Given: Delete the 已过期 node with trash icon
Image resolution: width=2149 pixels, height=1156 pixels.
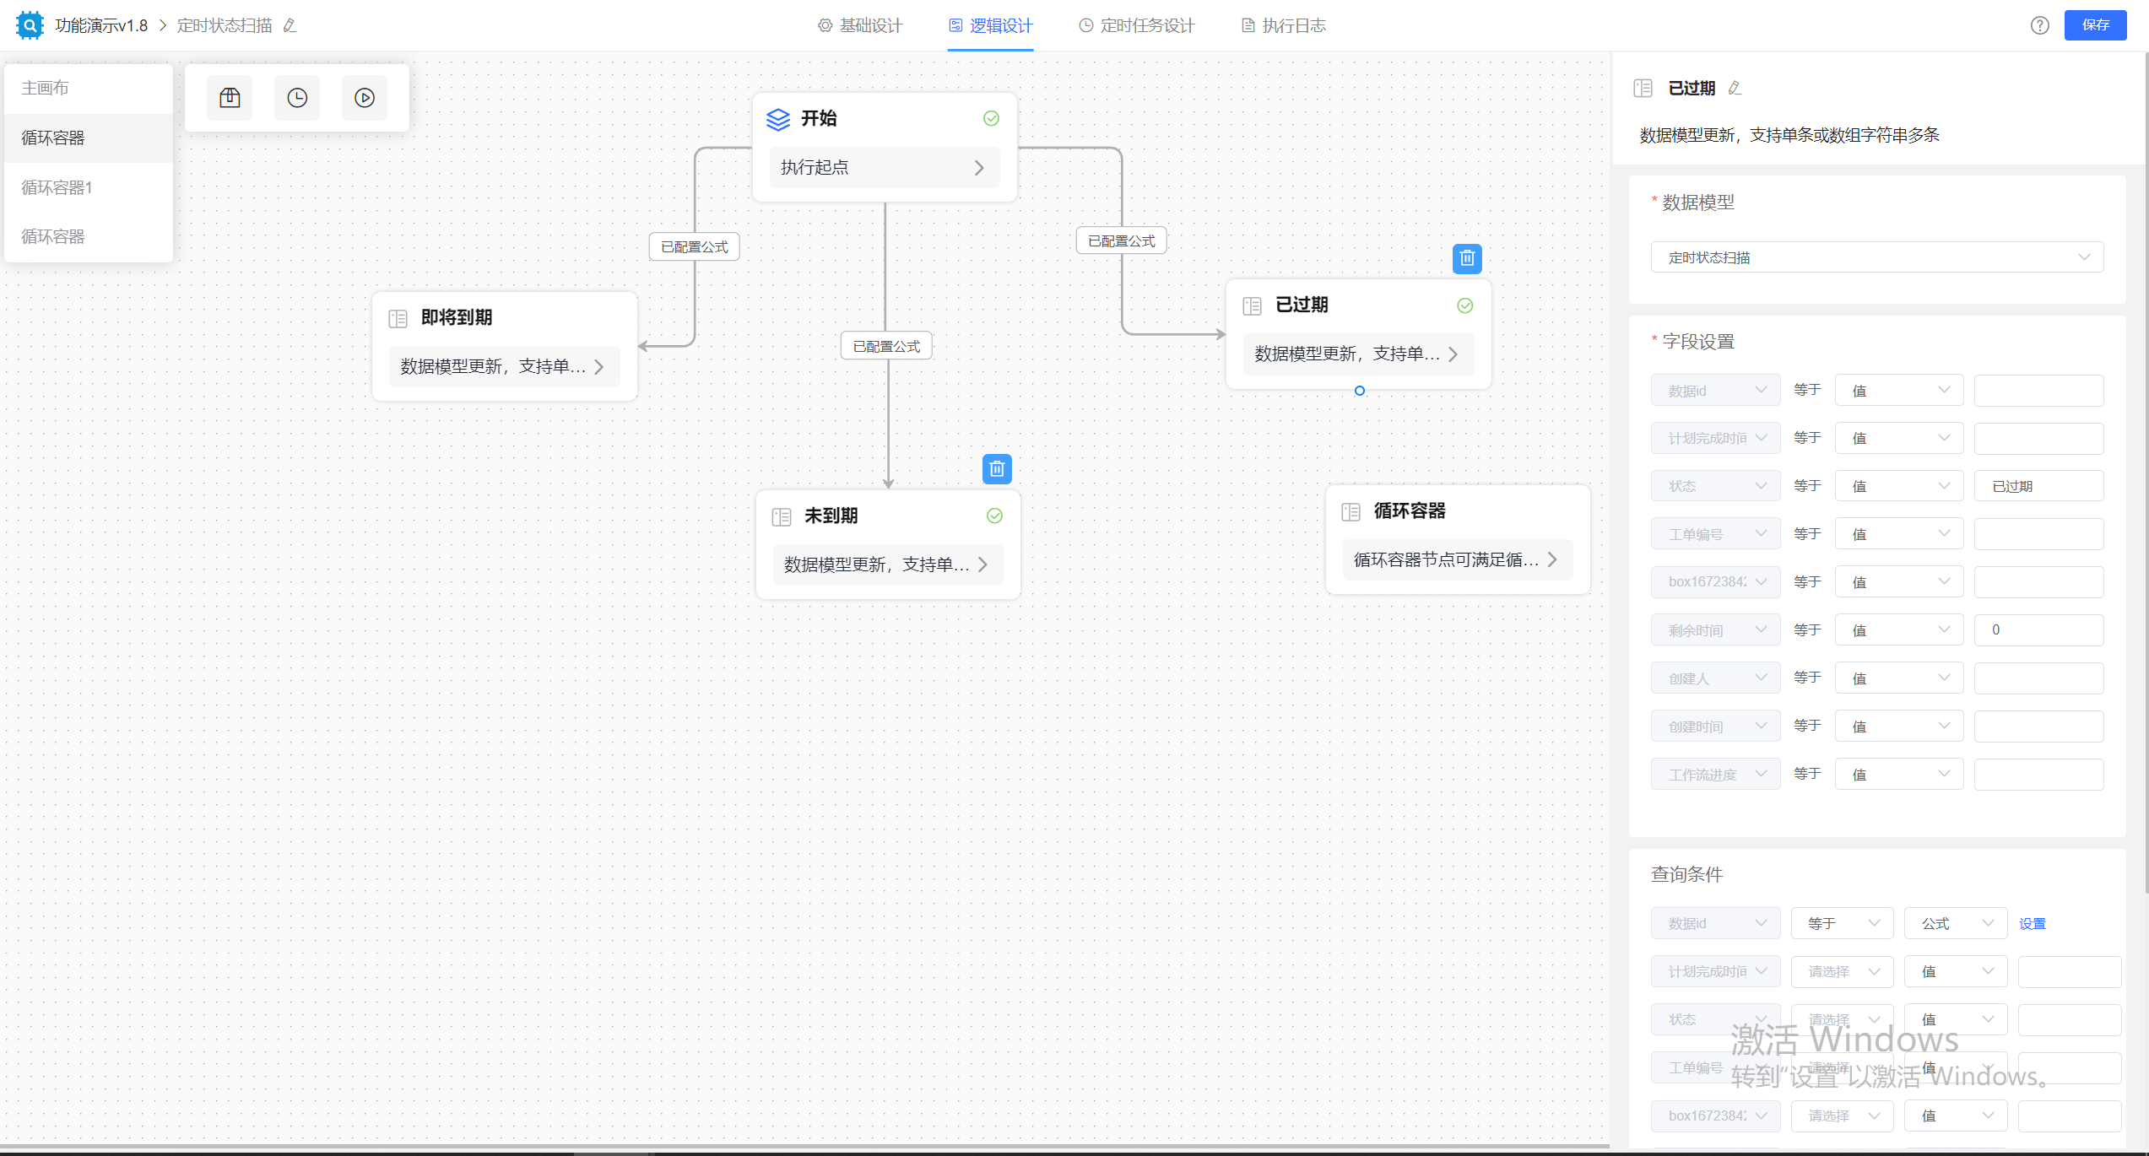Looking at the screenshot, I should coord(1467,258).
